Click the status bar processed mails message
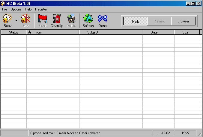Screen dimensions: 203x137 coord(66,133)
